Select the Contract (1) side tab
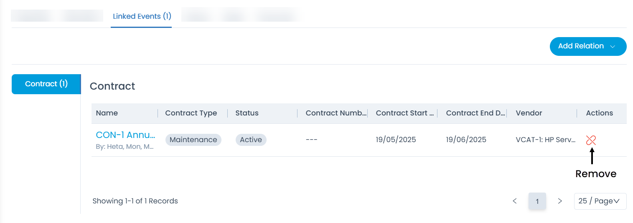The width and height of the screenshot is (633, 223). [46, 84]
